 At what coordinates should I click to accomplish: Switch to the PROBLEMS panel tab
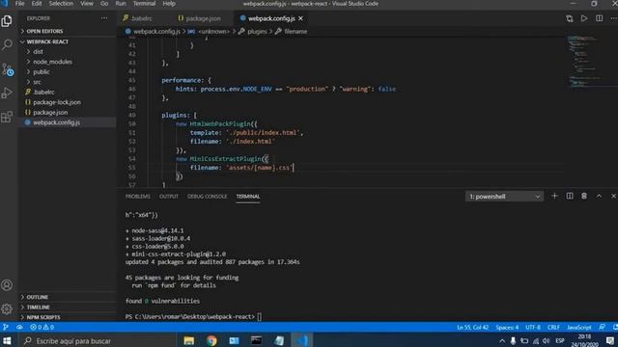[x=137, y=197]
